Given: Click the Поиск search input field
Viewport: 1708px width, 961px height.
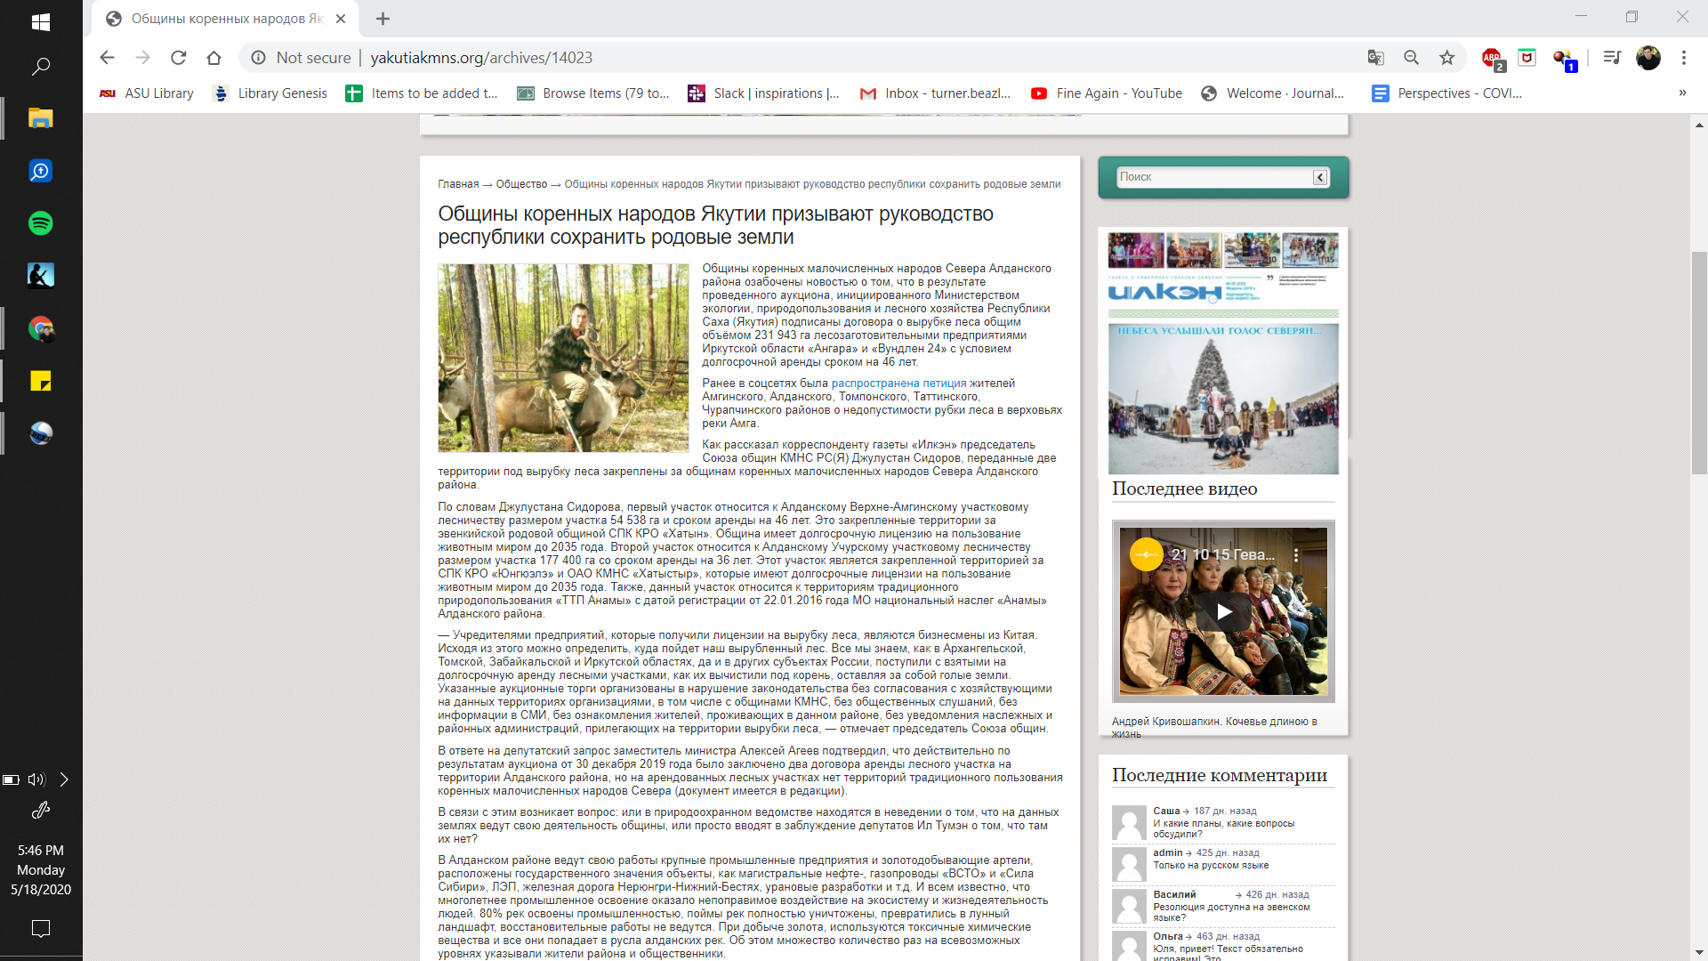Looking at the screenshot, I should click(x=1213, y=177).
